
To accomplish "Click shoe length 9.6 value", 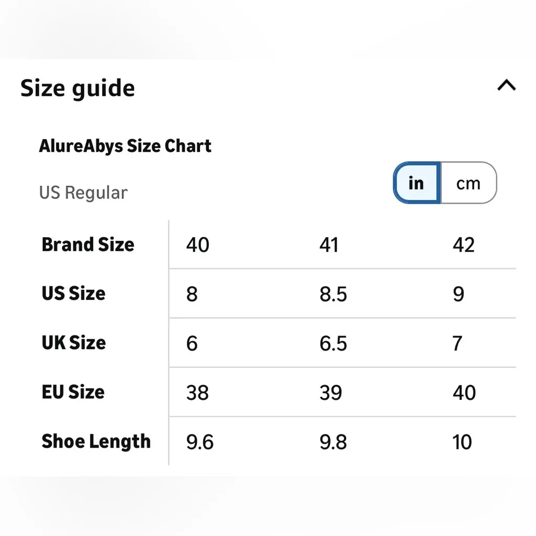I will 200,442.
